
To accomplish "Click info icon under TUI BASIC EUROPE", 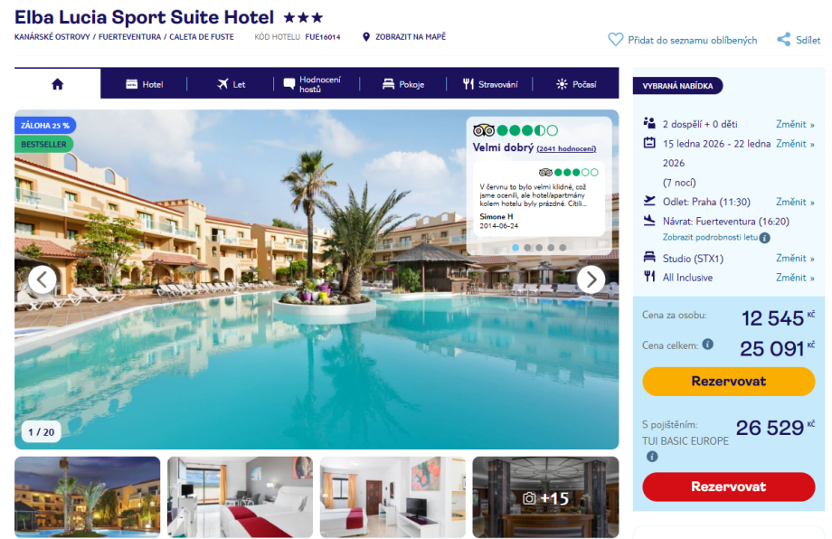I will [652, 456].
